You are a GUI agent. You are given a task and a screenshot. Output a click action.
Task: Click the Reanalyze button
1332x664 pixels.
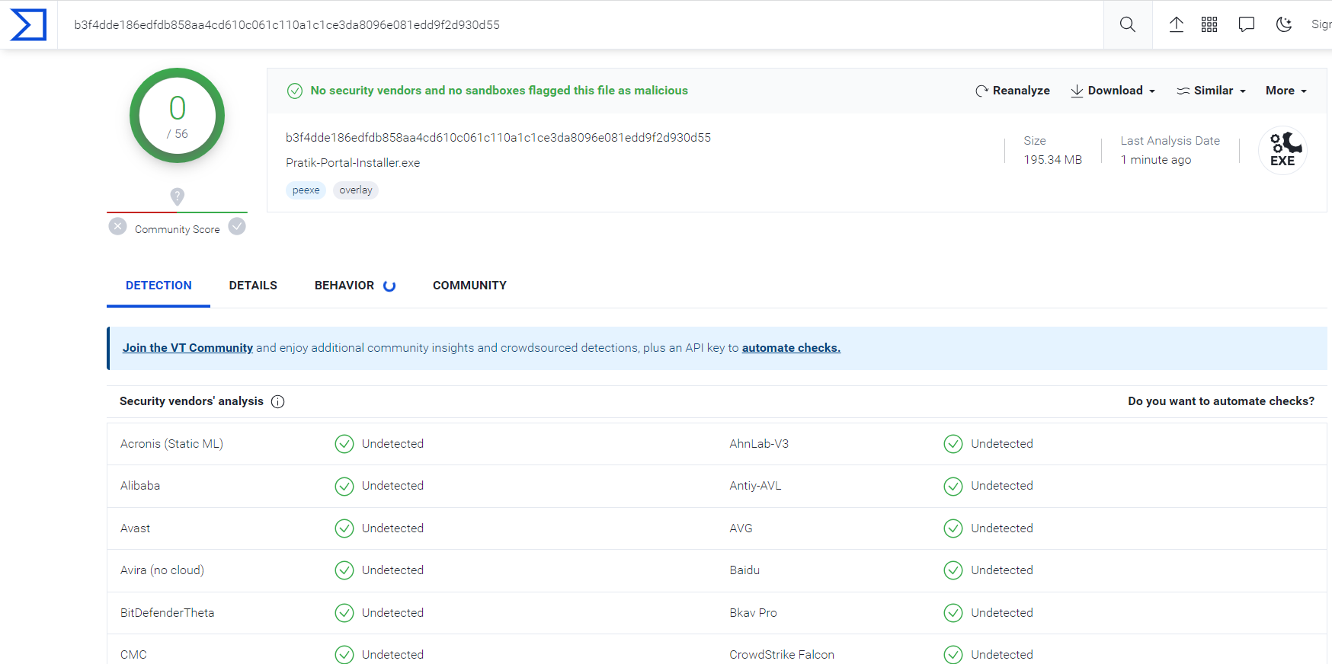click(1012, 91)
